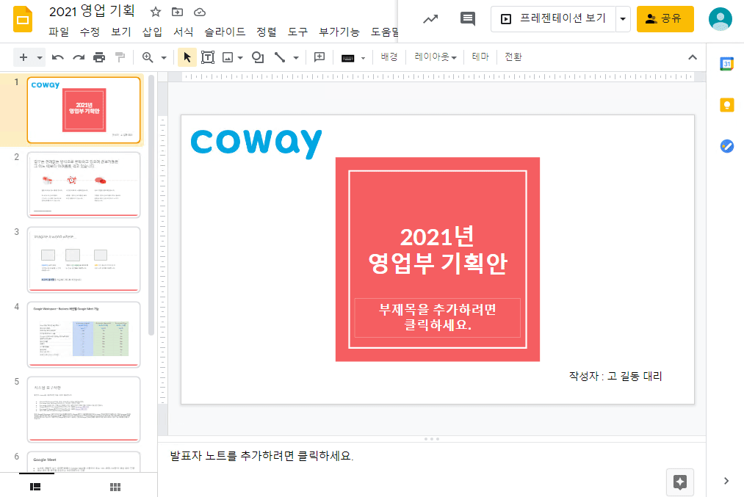Select slide 4 table thumbnail

(84, 335)
